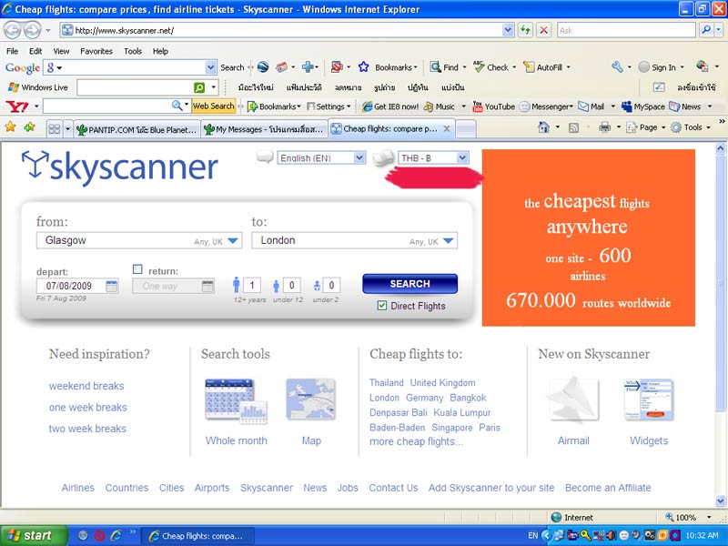Click the Whole month calendar image
This screenshot has width=728, height=546.
pyautogui.click(x=236, y=401)
